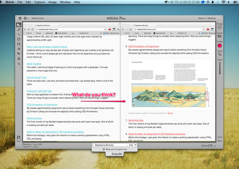Open the Capture menu

click(x=39, y=2)
